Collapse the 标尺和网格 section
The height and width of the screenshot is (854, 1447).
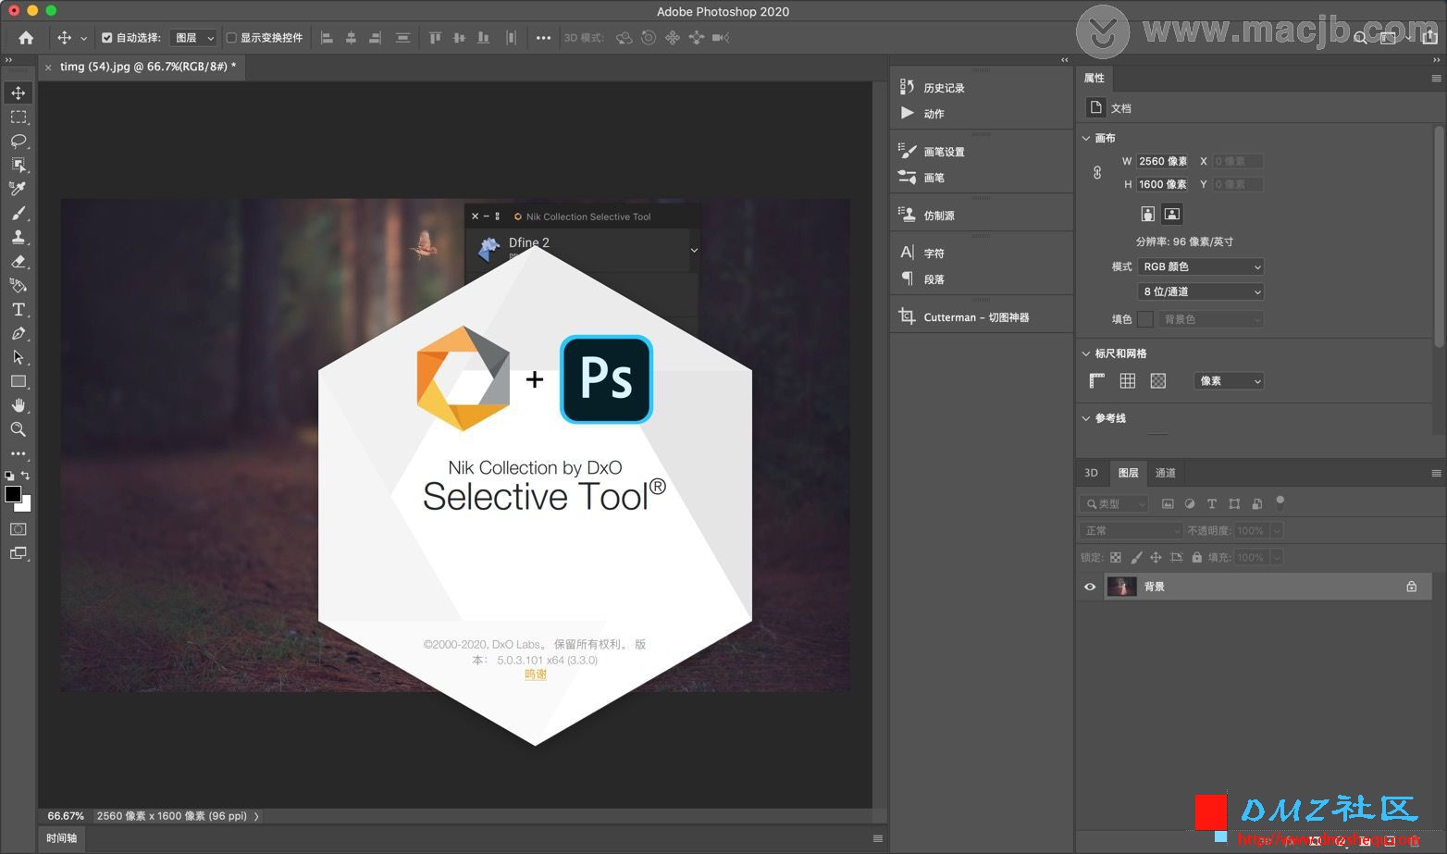1086,353
